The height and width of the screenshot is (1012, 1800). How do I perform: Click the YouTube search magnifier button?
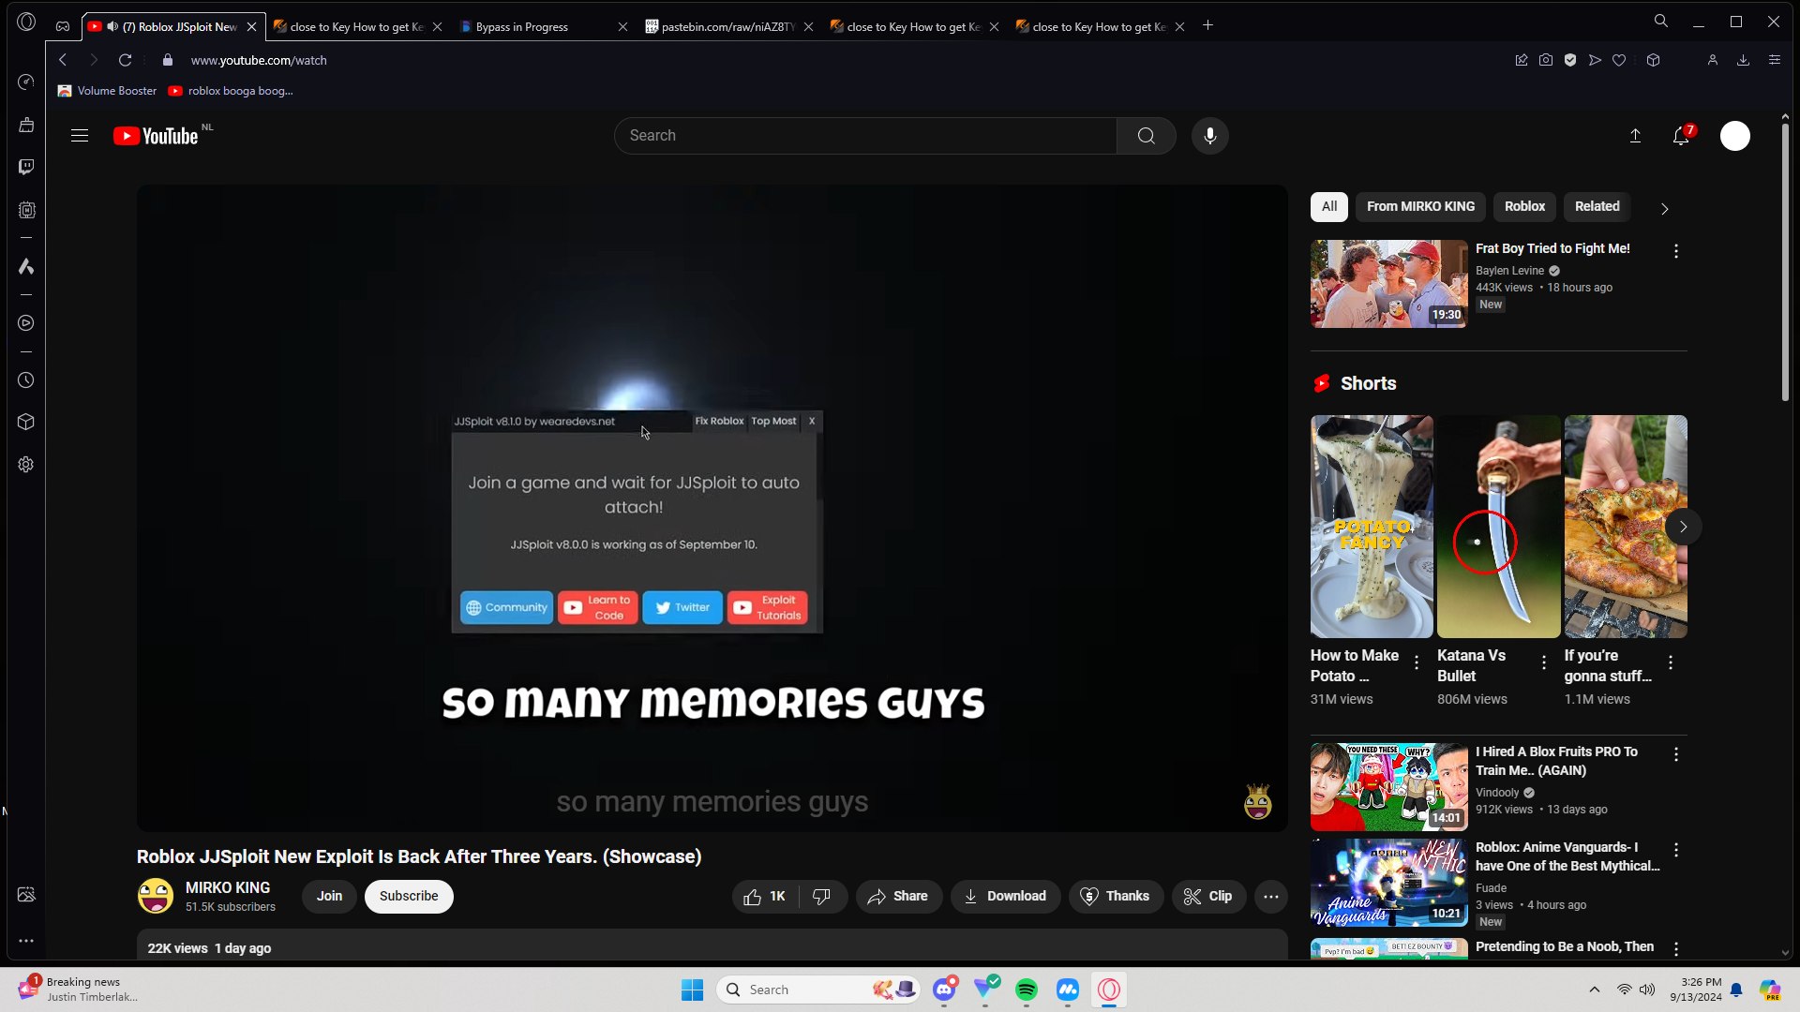pyautogui.click(x=1146, y=136)
